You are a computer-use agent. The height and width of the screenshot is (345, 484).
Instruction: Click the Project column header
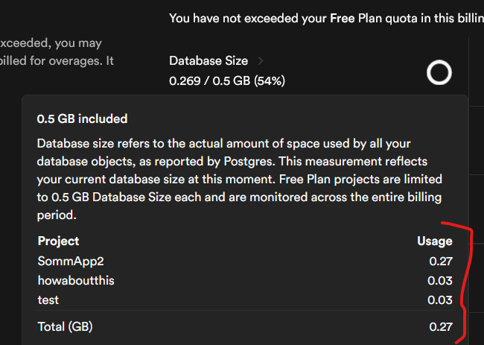coord(58,241)
